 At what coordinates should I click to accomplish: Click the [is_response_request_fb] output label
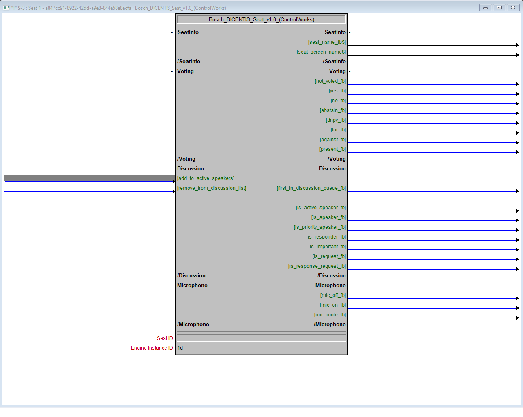(x=317, y=266)
